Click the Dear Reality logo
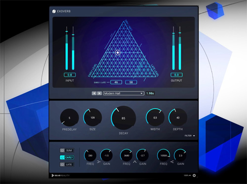This screenshot has width=247, height=184. click(x=61, y=176)
